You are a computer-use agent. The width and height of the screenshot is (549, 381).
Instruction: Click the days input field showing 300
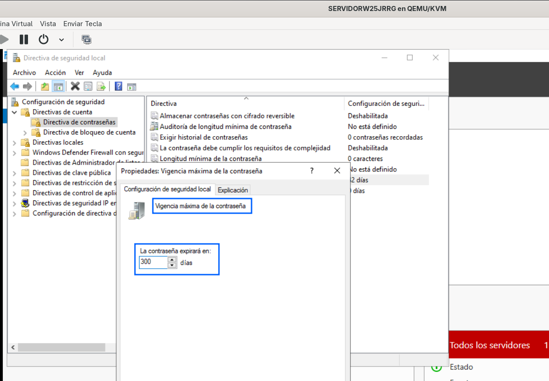153,262
